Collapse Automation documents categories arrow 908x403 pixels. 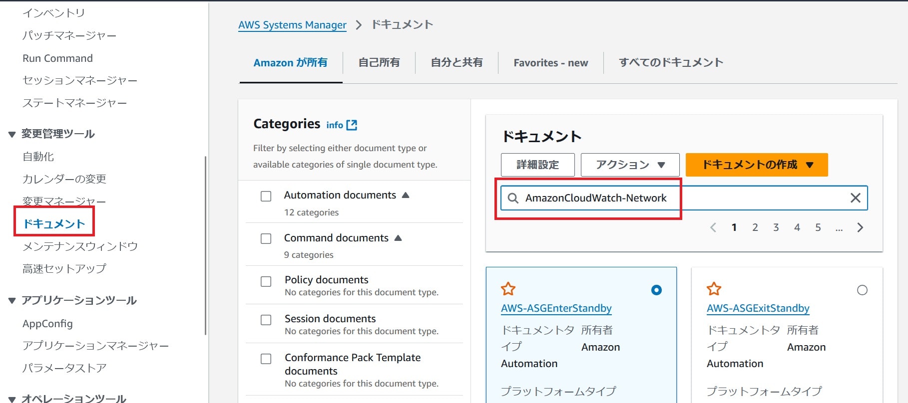[x=406, y=195]
